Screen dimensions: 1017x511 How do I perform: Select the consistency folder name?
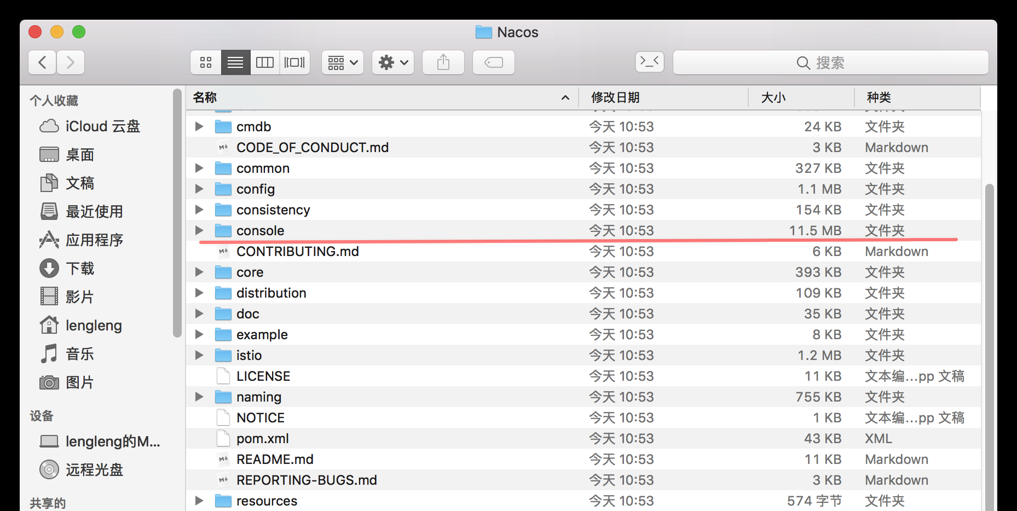273,210
